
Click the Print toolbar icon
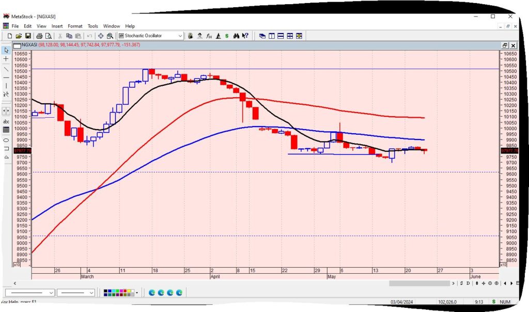tap(39, 36)
